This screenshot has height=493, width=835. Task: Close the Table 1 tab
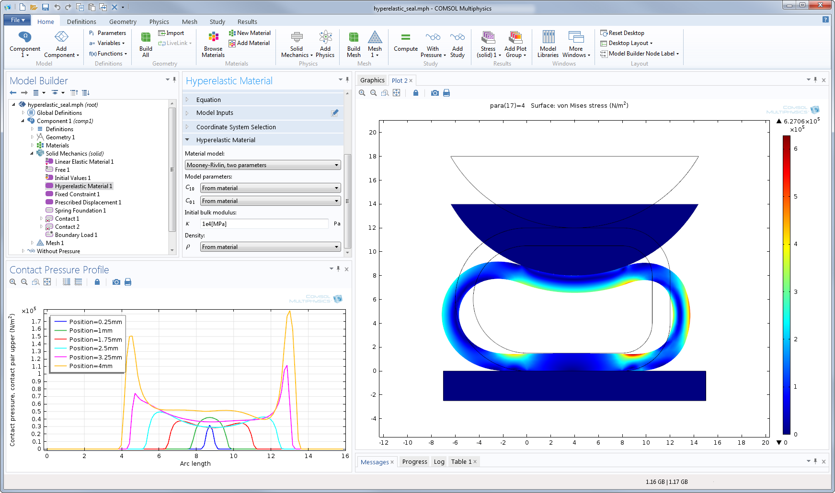[475, 462]
